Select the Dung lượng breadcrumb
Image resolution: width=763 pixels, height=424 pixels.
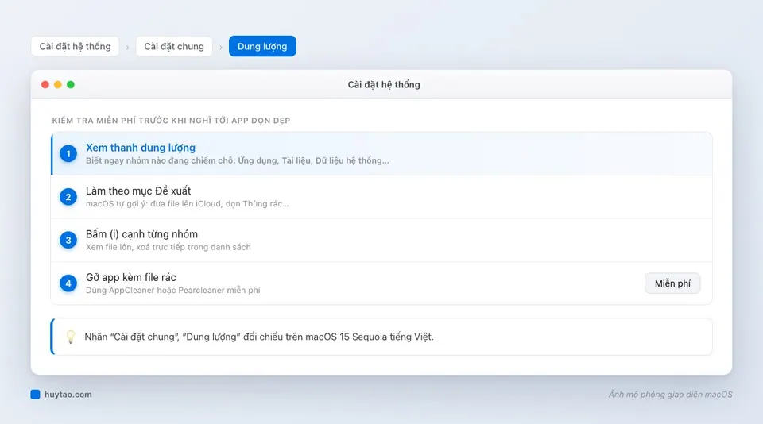[x=262, y=46]
